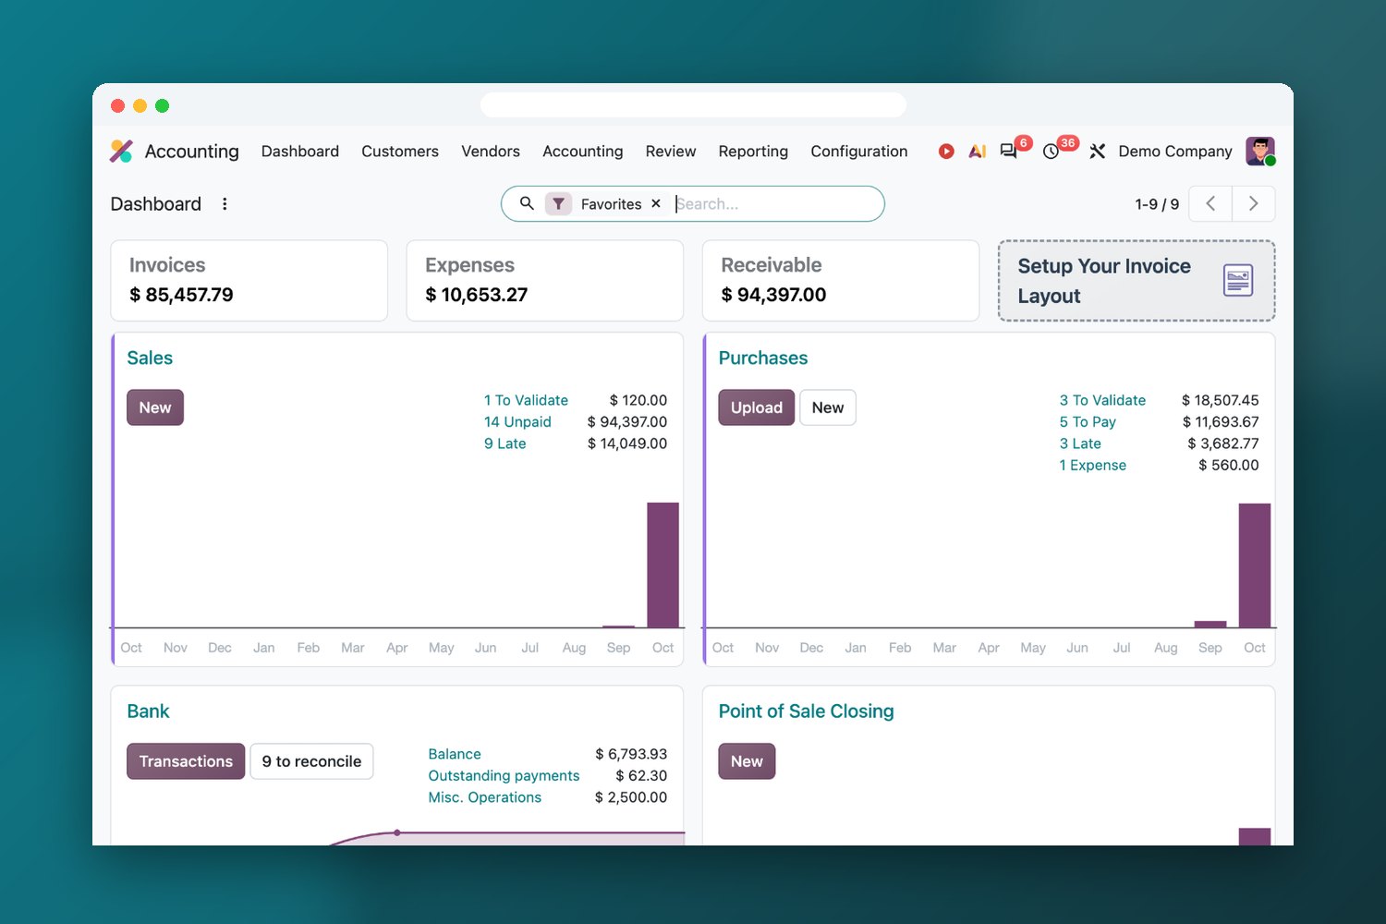
Task: Click New button in Sales card
Action: [x=155, y=407]
